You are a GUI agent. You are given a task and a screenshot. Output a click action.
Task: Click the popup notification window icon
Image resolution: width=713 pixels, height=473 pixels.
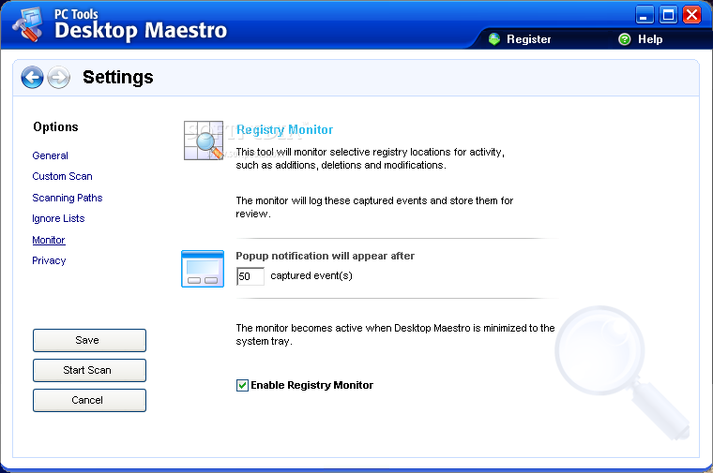(203, 269)
